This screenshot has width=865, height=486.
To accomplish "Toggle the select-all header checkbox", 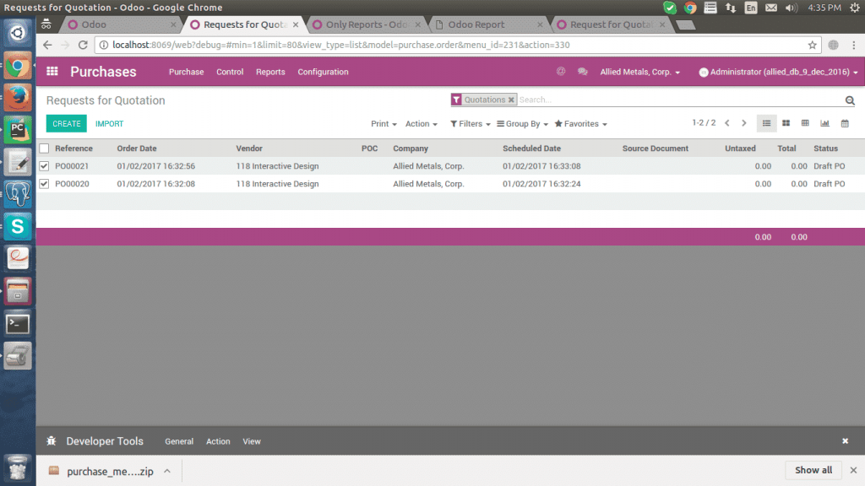I will (x=44, y=148).
